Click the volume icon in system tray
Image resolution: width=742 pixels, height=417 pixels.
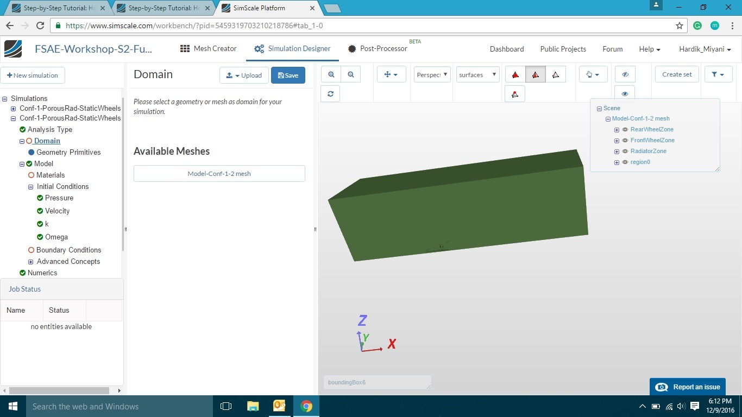coord(681,406)
